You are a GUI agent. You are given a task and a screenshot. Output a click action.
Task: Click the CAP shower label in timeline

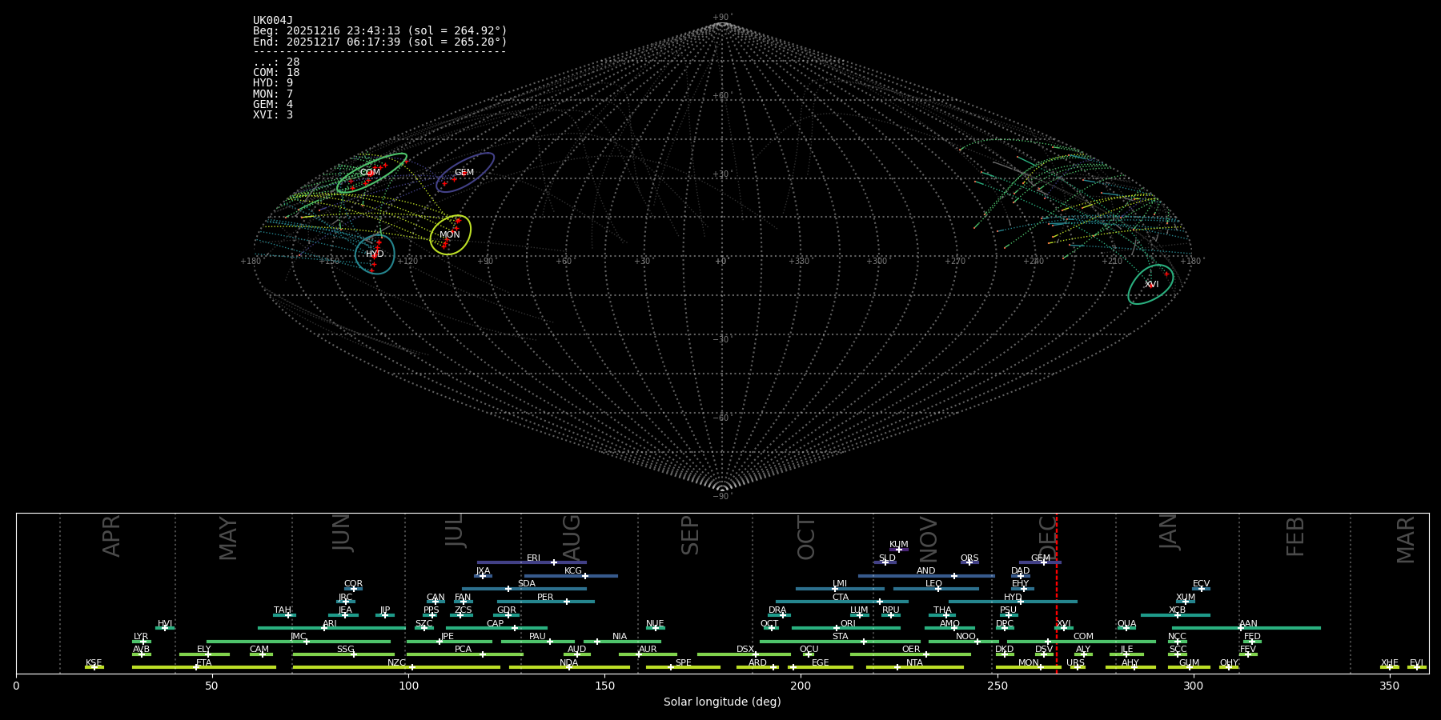tap(496, 624)
